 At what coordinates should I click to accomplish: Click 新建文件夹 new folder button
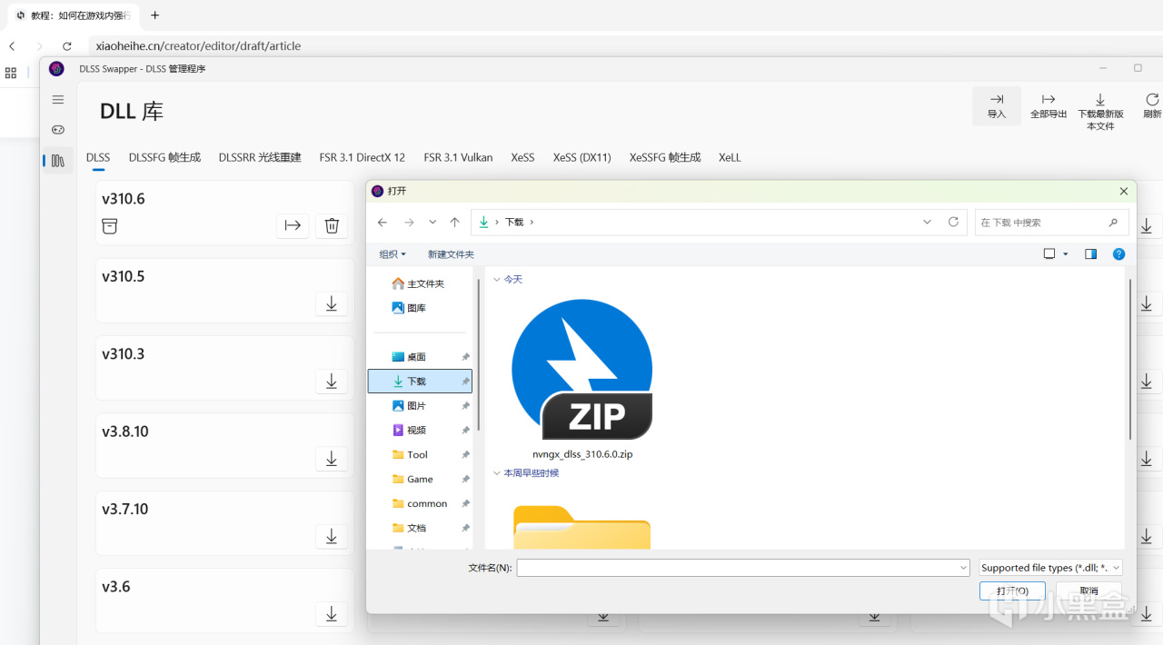451,254
